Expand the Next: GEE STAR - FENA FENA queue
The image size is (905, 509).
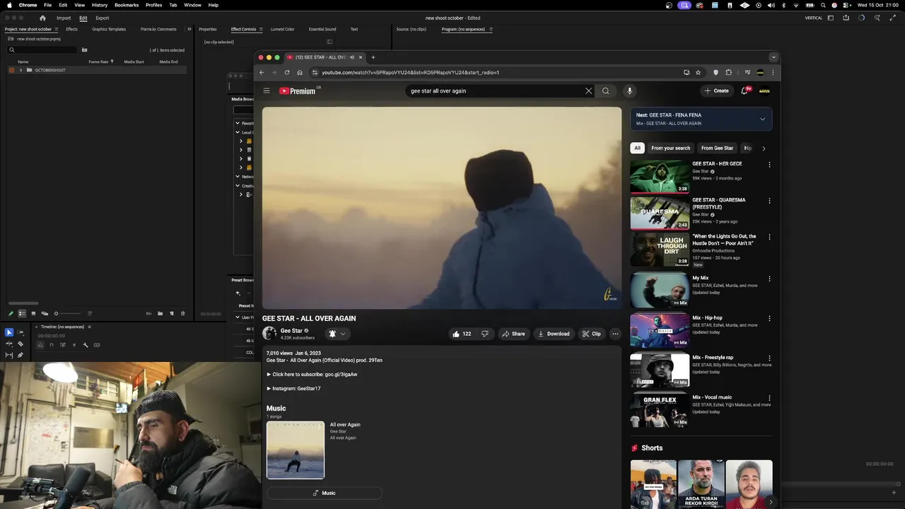point(762,119)
